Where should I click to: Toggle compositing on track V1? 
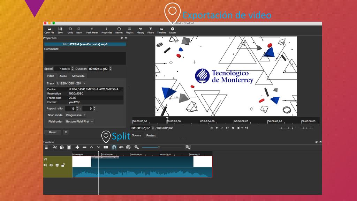coord(57,165)
